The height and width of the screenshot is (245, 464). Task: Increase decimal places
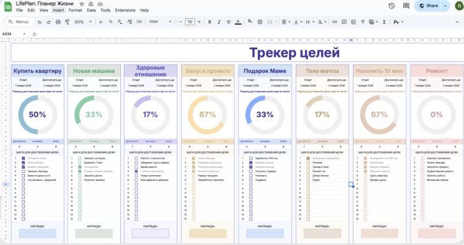(129, 22)
